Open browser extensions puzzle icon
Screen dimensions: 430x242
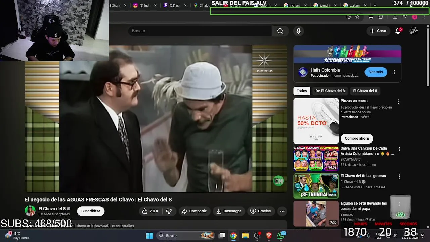click(381, 17)
